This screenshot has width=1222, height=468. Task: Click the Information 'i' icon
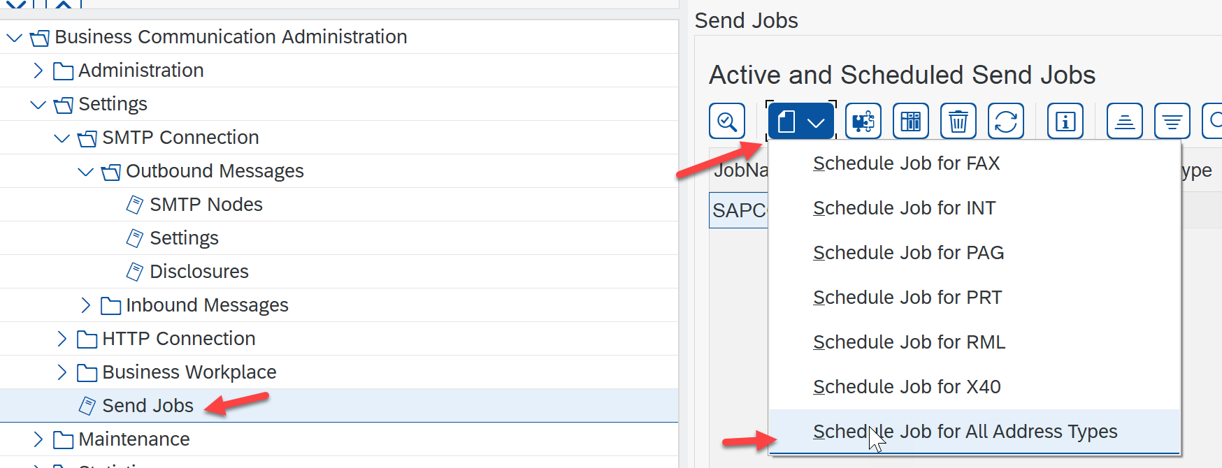1065,122
